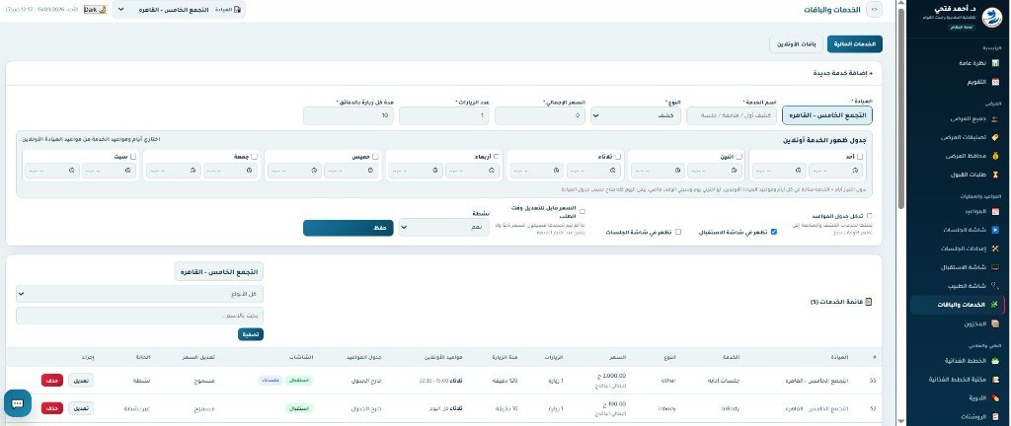Open التقويم calendar icon in sidebar
Screen dimensions: 1011x426
[x=995, y=83]
